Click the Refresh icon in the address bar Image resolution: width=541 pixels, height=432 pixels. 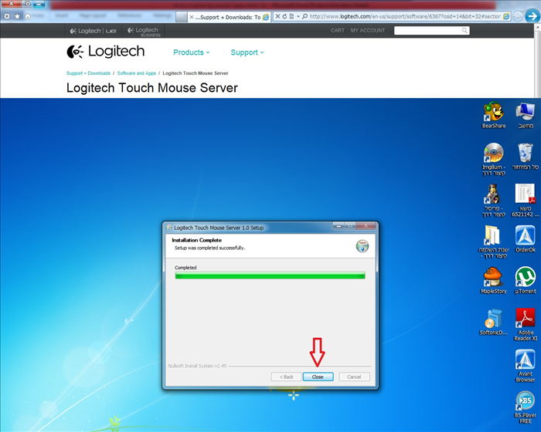coord(284,16)
